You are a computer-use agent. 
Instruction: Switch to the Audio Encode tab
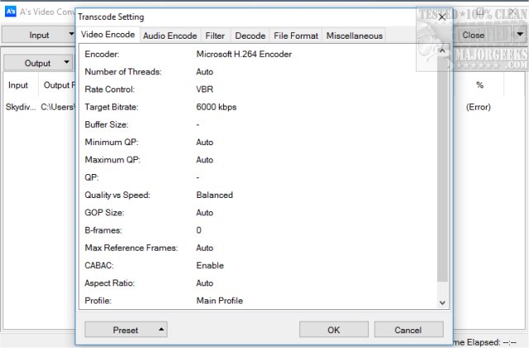click(169, 35)
